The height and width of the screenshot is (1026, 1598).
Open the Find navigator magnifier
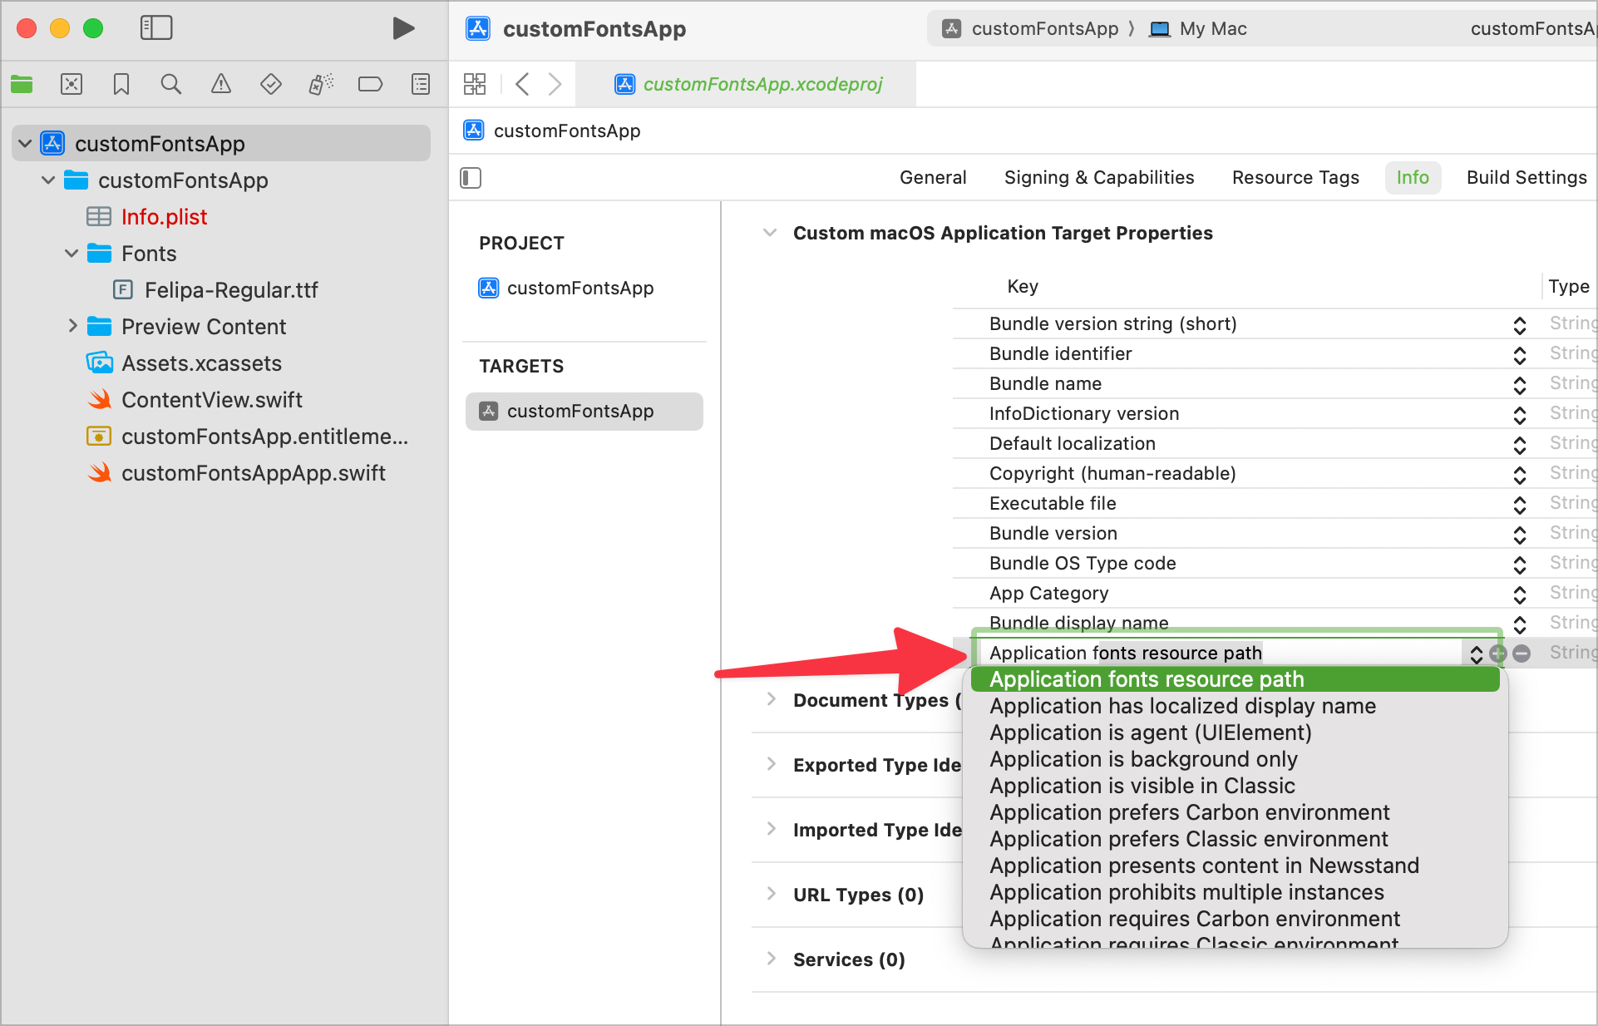tap(171, 84)
